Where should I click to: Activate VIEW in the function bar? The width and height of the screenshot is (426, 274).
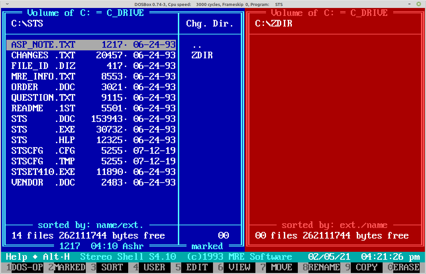[239, 267]
